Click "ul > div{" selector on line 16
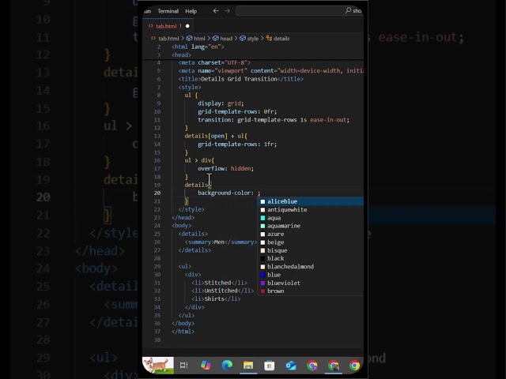Image resolution: width=506 pixels, height=379 pixels. coord(199,160)
